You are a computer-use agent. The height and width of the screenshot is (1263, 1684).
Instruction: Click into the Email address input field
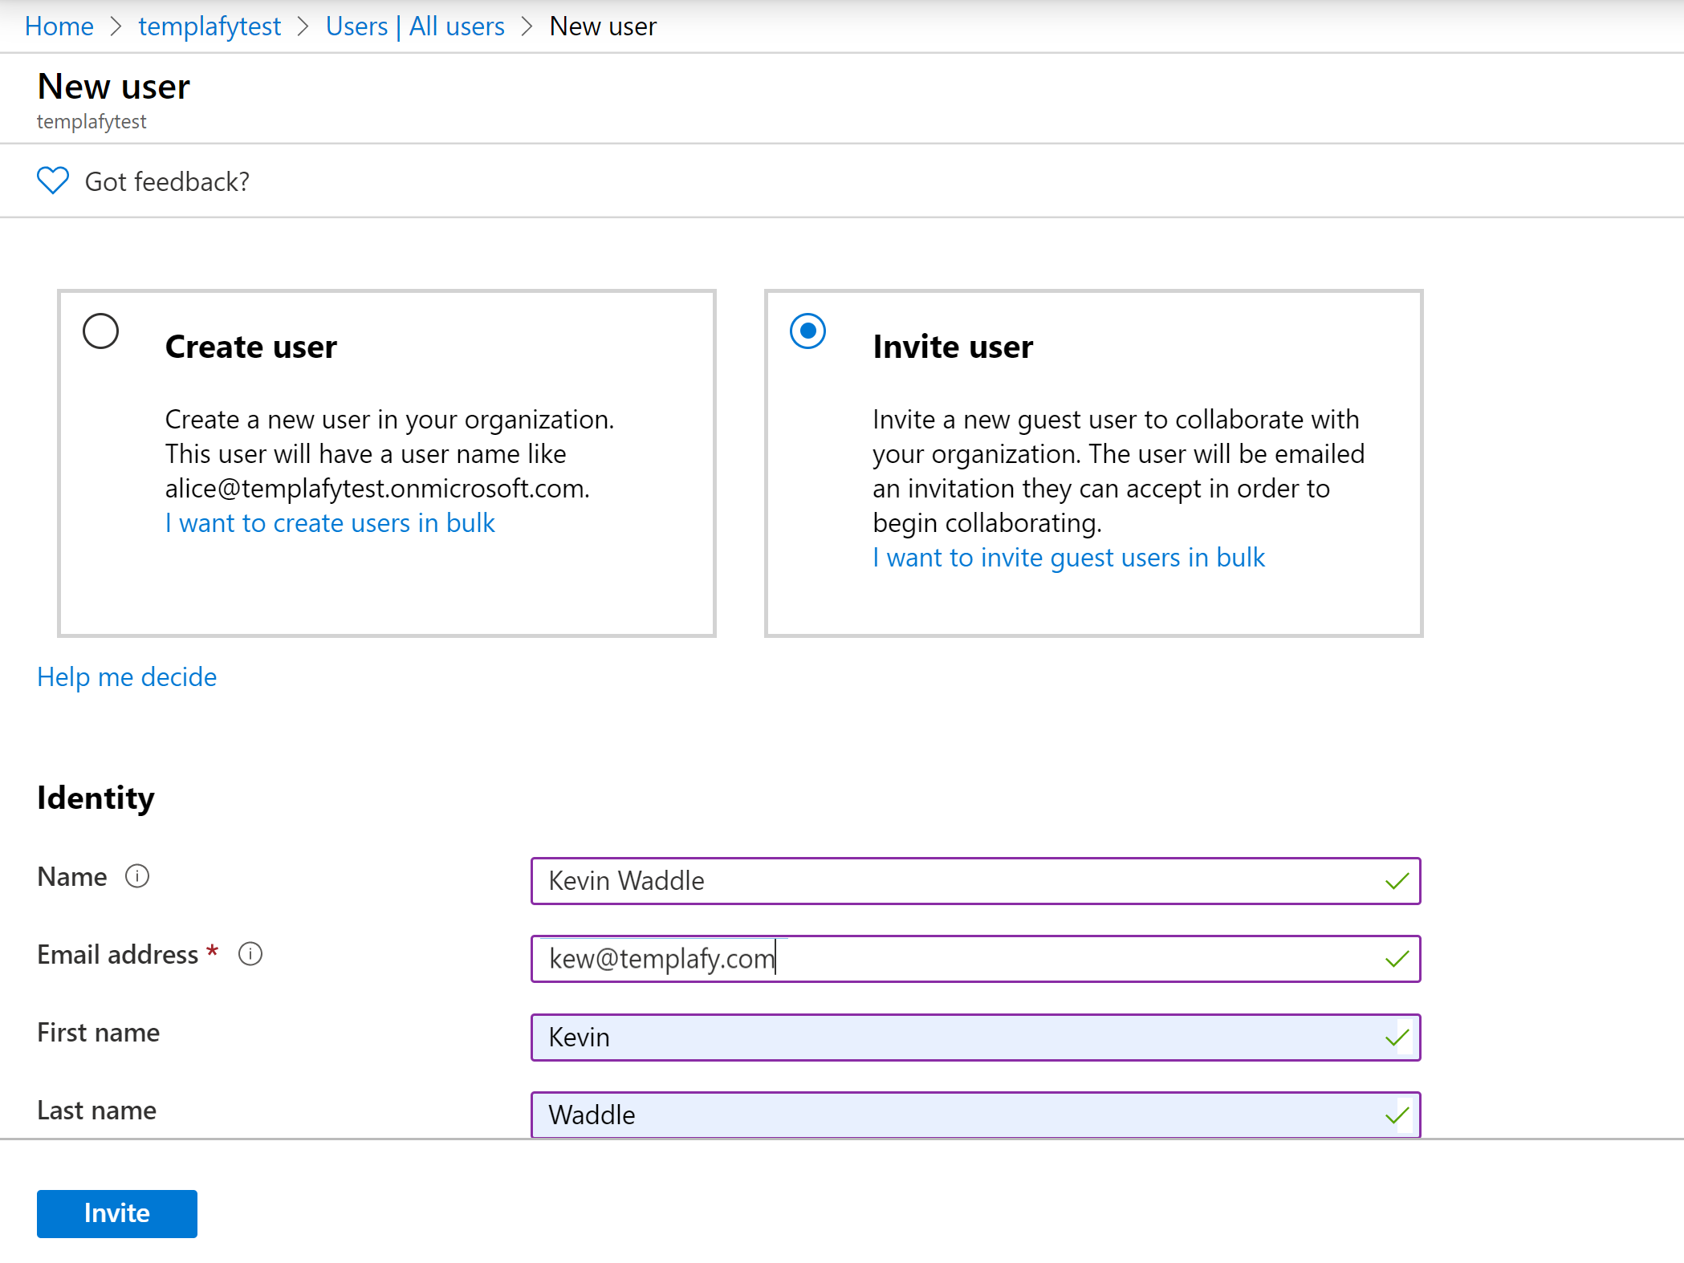[x=955, y=959]
